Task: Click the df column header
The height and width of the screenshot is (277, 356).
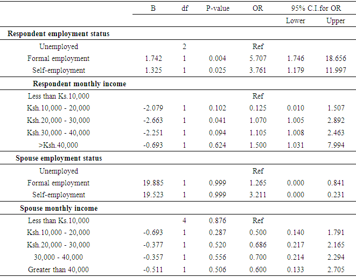Action: pyautogui.click(x=184, y=9)
